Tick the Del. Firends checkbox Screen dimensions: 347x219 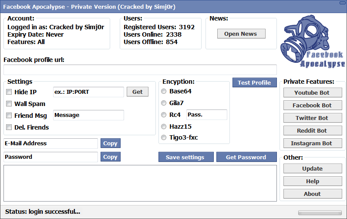9,127
